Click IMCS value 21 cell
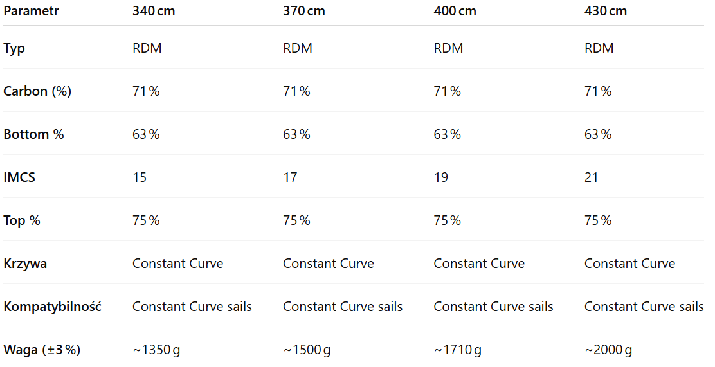This screenshot has height=367, width=715. pos(592,177)
